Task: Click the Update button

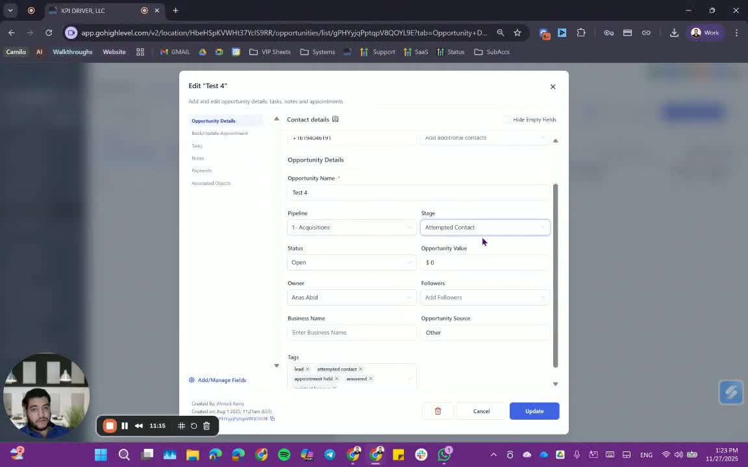Action: click(534, 411)
